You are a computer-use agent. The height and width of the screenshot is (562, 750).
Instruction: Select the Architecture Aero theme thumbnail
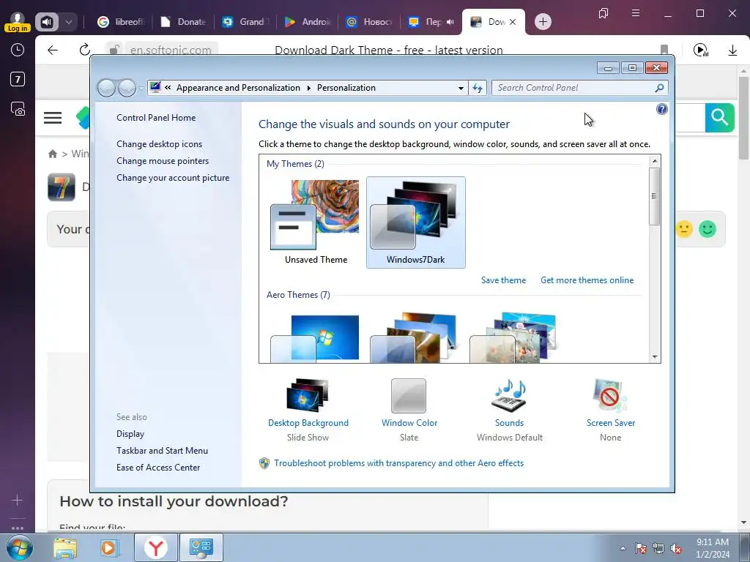coord(414,338)
